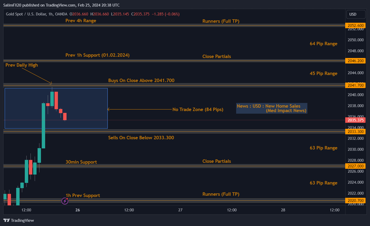Select 'Buys On Close Above 2041.700' text
The image size is (370, 226).
(141, 80)
